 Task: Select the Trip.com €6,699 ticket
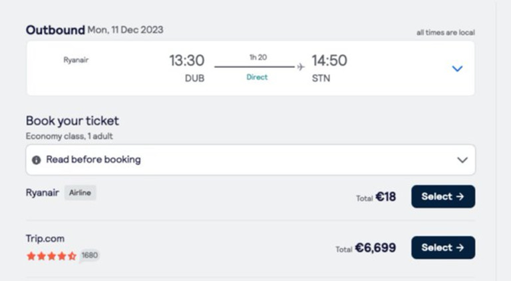tap(442, 248)
